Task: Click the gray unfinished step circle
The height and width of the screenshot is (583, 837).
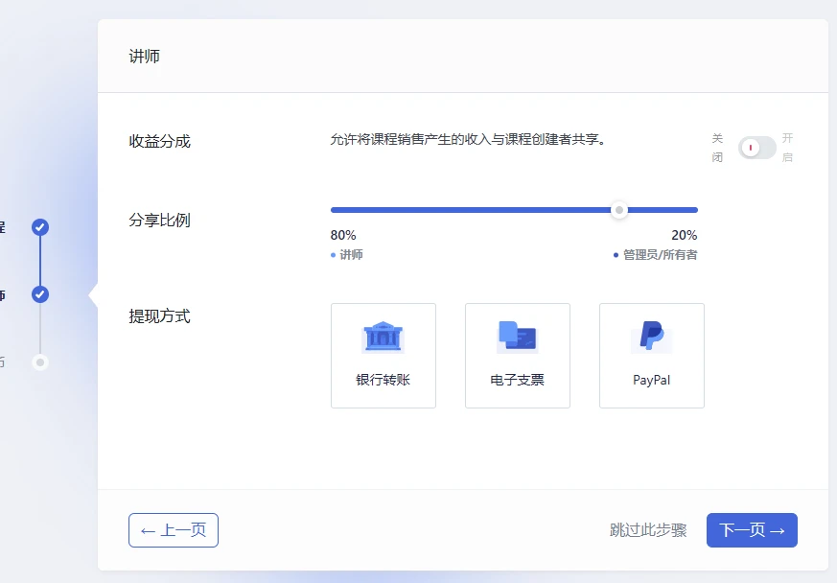Action: (x=39, y=363)
